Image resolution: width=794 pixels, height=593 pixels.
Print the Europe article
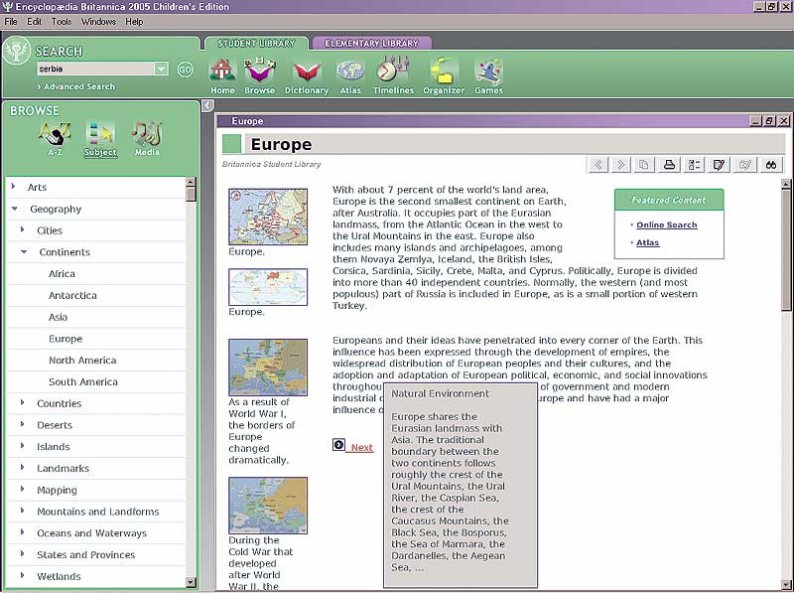click(669, 165)
